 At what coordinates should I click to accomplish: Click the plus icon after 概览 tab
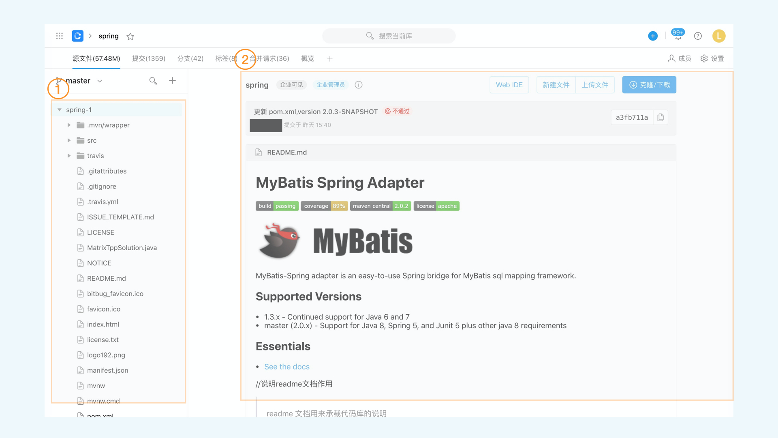click(x=330, y=59)
